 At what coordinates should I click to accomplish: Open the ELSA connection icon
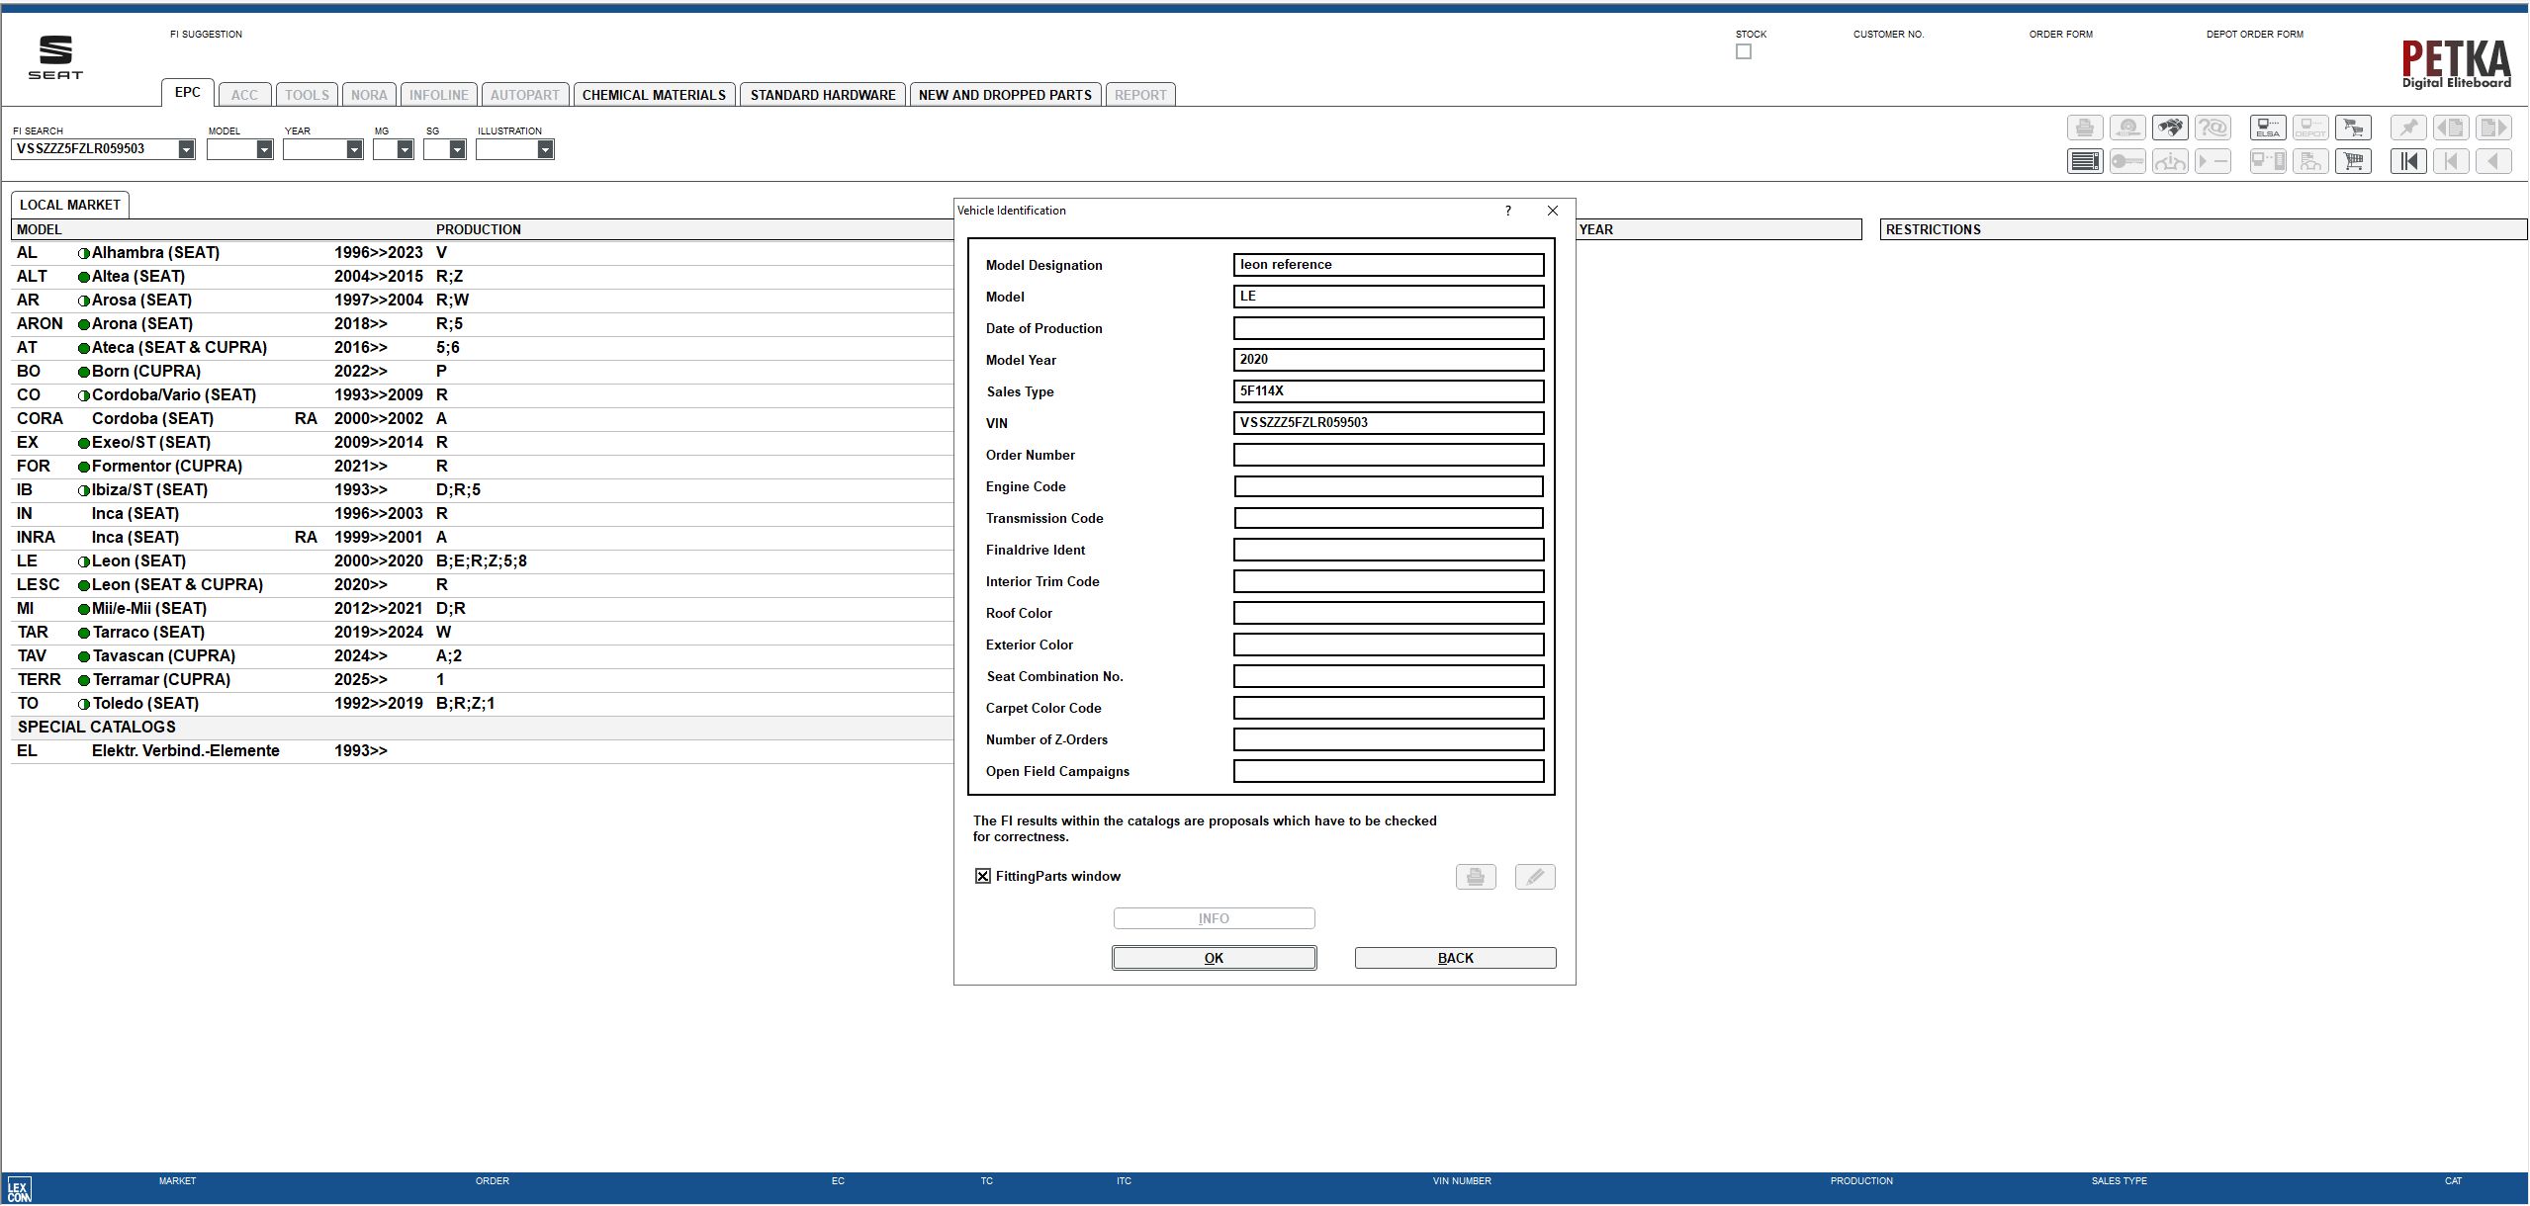(2268, 128)
